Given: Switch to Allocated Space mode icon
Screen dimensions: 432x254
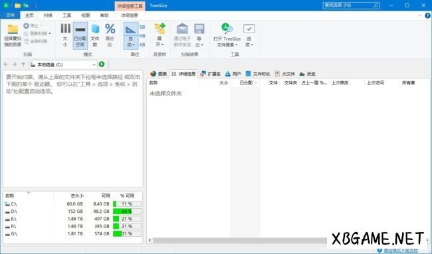Looking at the screenshot, I should [80, 29].
